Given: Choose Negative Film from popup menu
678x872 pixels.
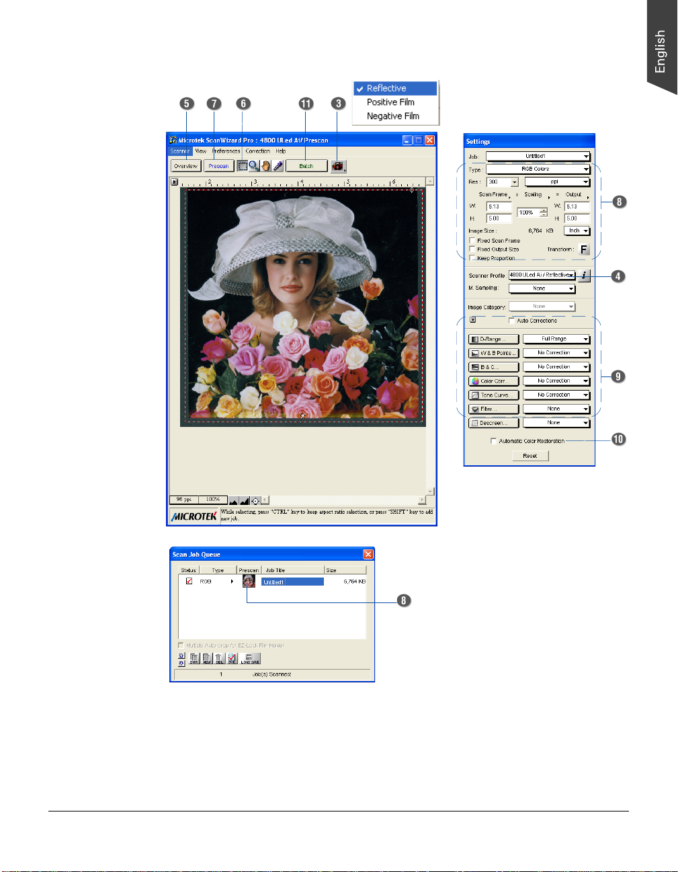Looking at the screenshot, I should pos(395,116).
